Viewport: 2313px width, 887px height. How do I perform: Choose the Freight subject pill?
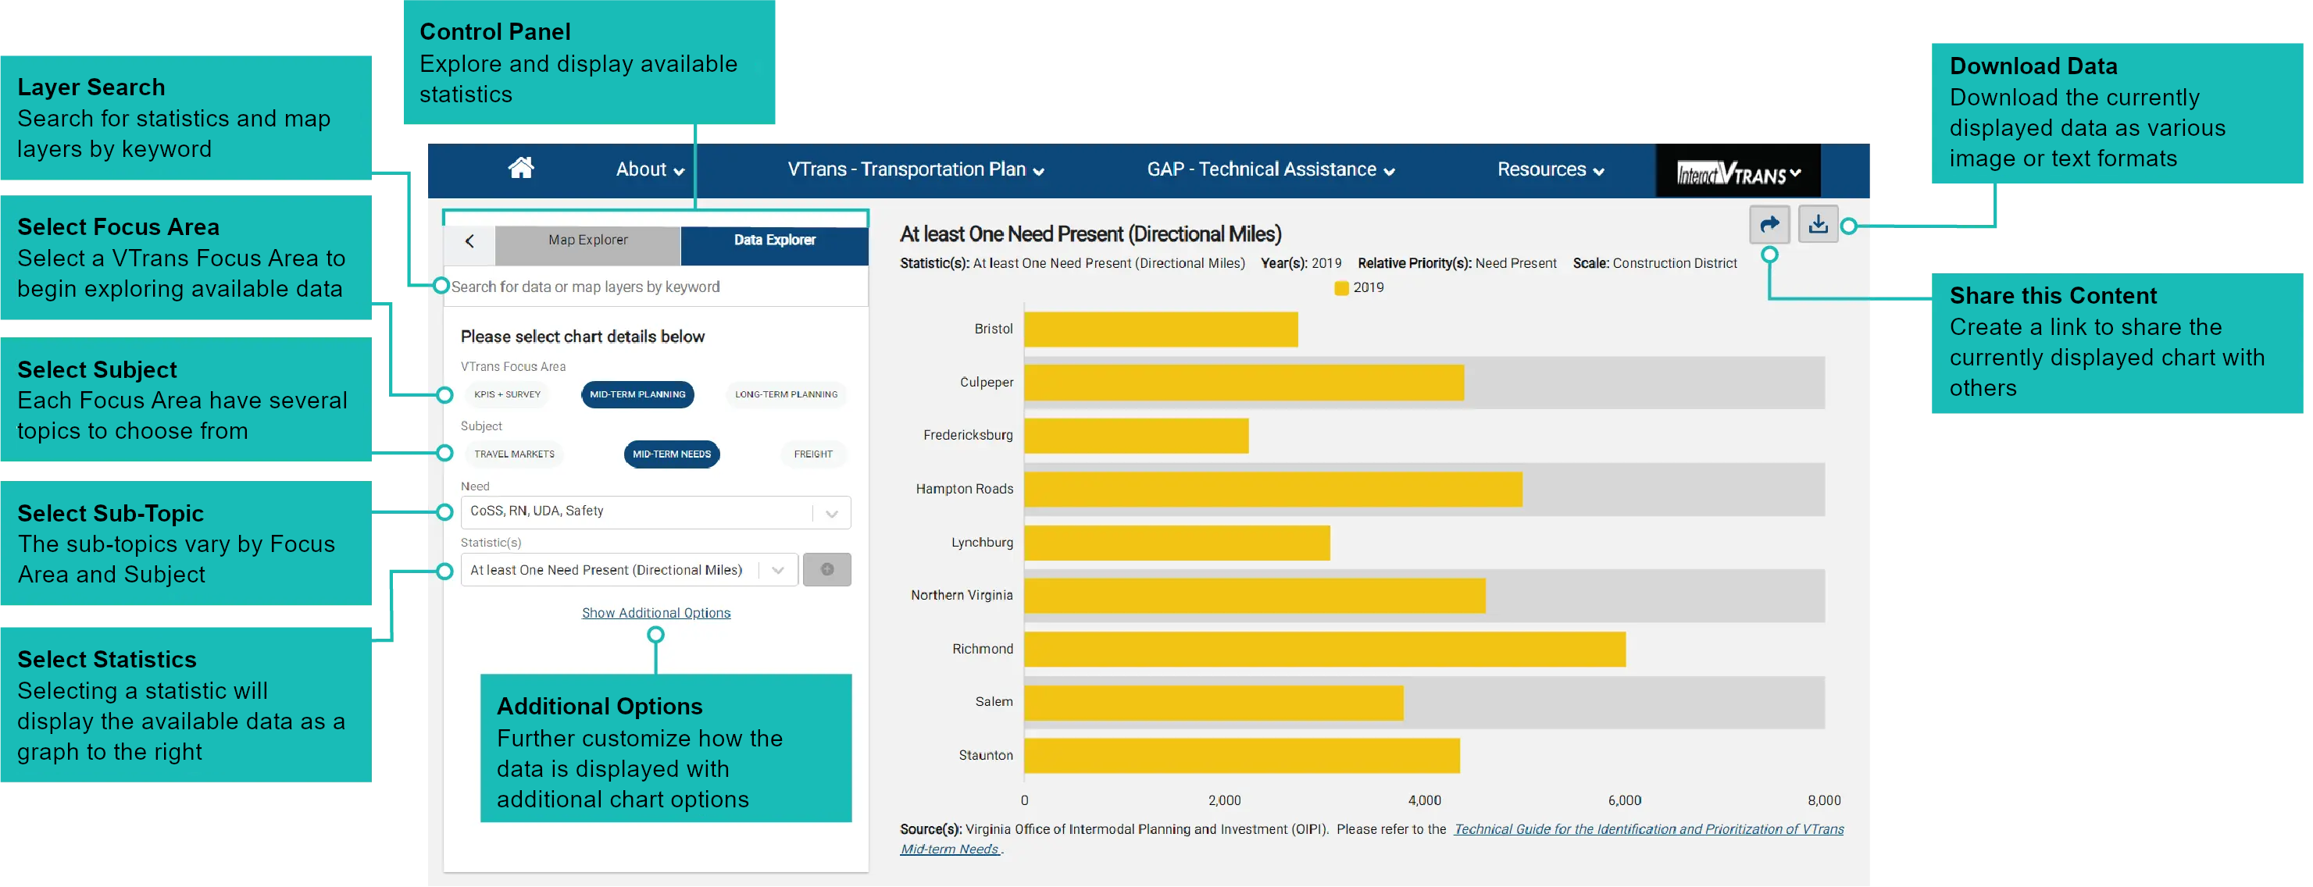click(x=812, y=454)
